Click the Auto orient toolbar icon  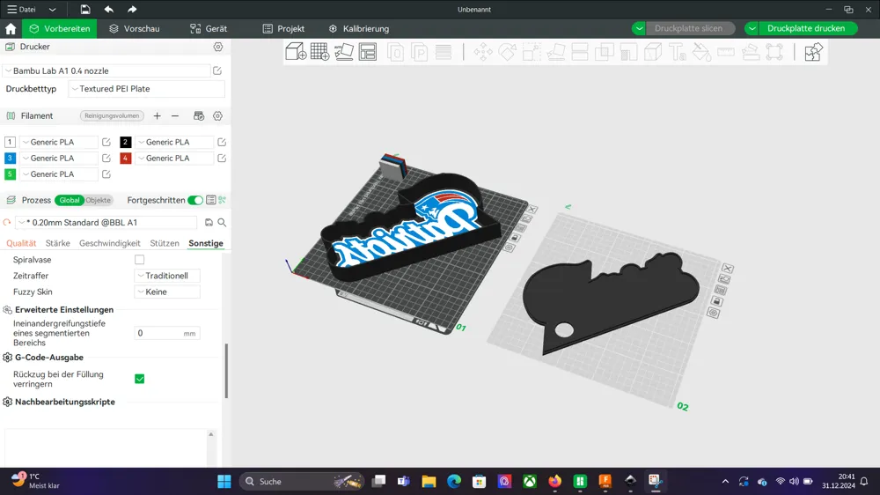coord(343,52)
